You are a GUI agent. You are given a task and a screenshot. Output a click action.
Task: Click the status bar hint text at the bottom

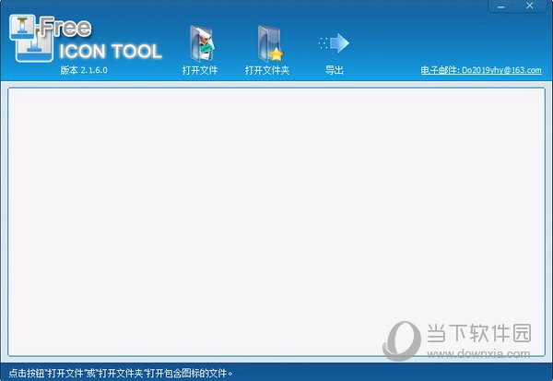[121, 373]
